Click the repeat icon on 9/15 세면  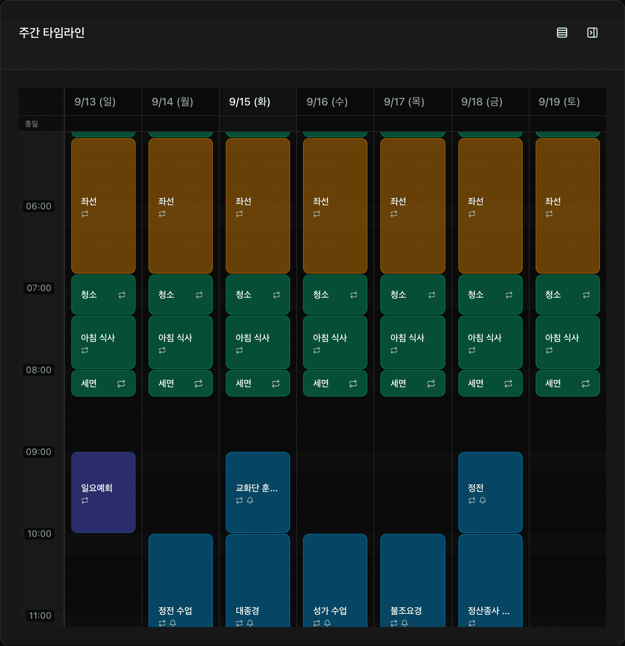click(276, 384)
